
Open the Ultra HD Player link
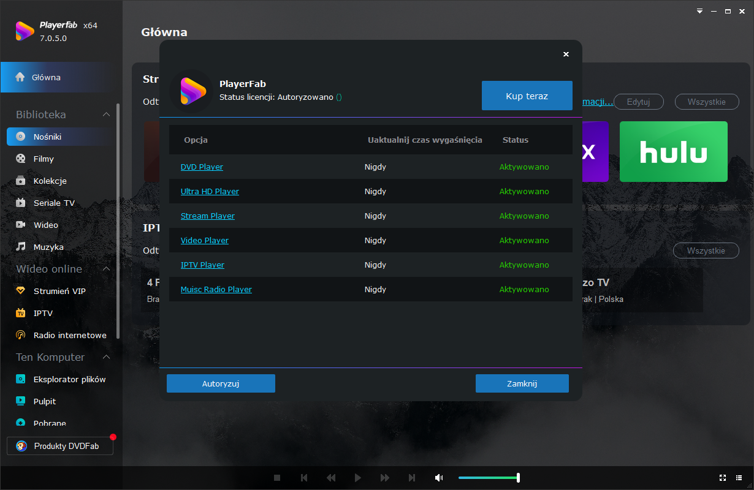coord(210,191)
